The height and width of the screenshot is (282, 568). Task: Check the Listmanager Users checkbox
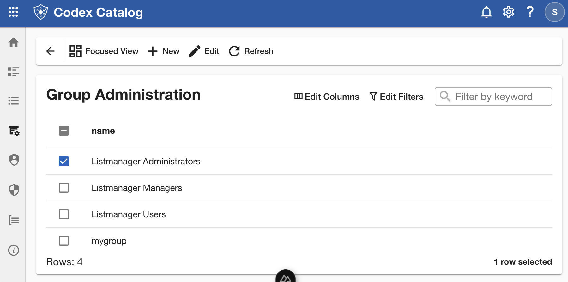click(x=64, y=214)
